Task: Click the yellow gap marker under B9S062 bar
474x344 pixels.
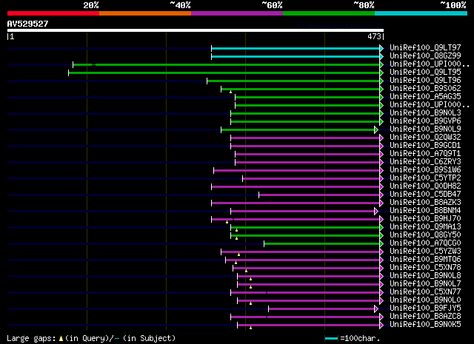Action: pyautogui.click(x=230, y=92)
